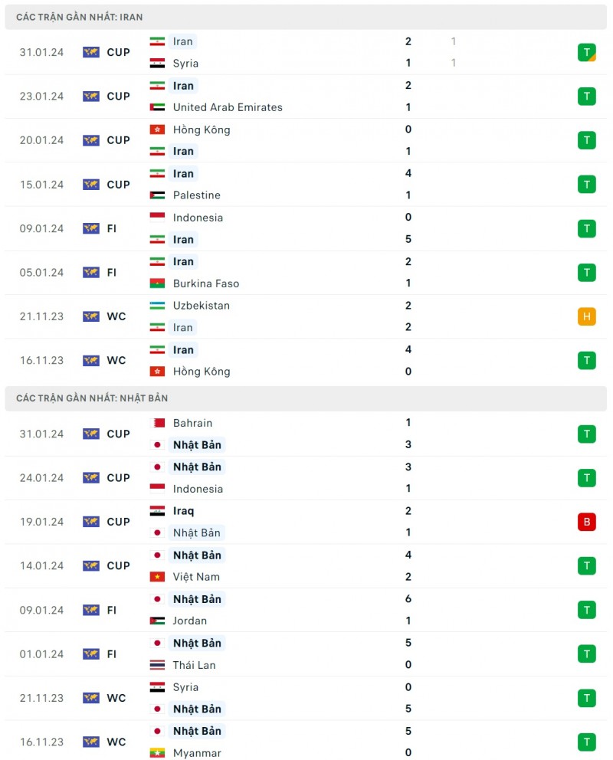
Task: Click the Iraq flag icon
Action: coord(157,511)
